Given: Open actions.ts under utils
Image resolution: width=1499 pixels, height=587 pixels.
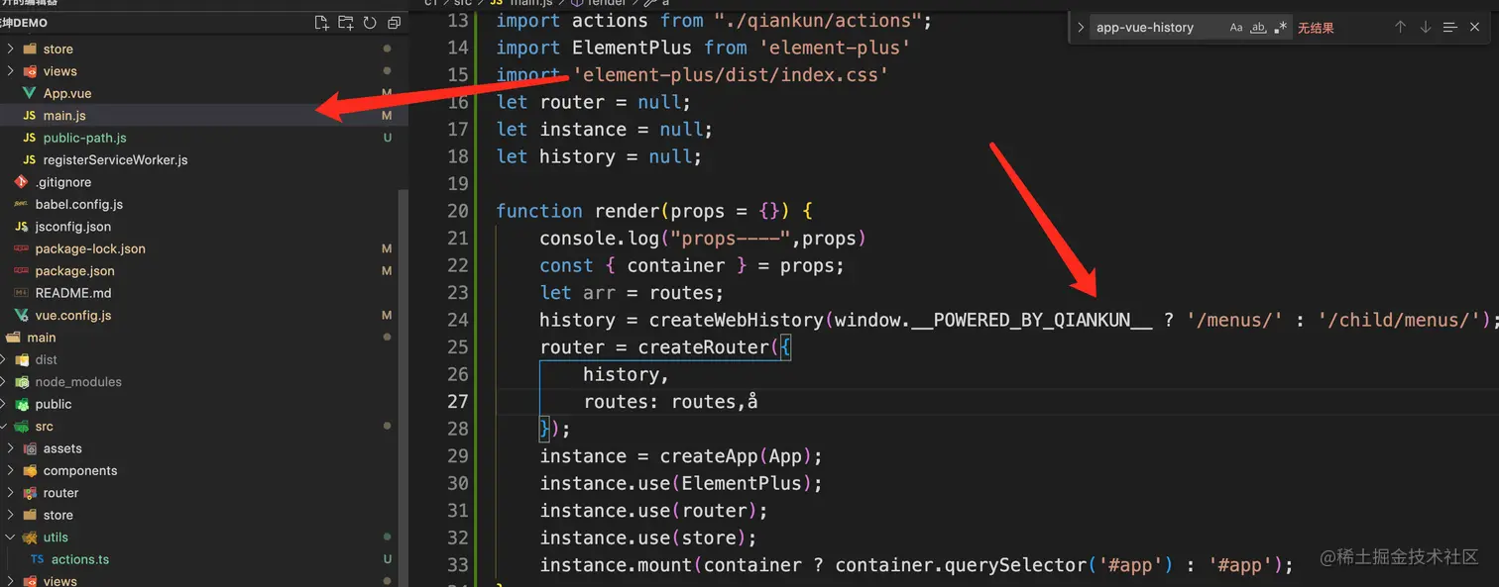Looking at the screenshot, I should click(x=80, y=559).
